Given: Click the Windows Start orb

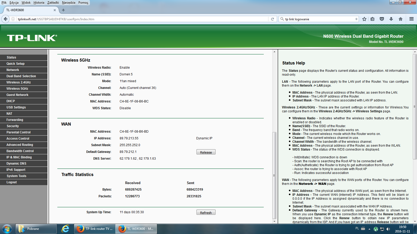Looking at the screenshot, I should pos(7,229).
